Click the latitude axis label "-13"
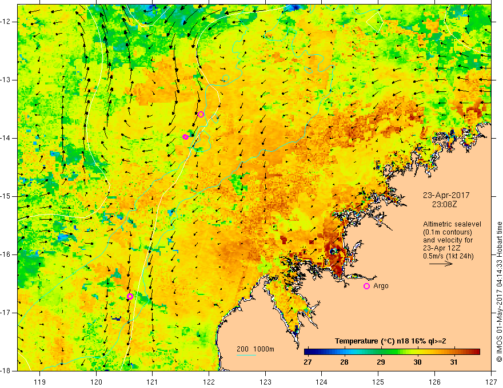The width and height of the screenshot is (503, 388). (x=6, y=80)
